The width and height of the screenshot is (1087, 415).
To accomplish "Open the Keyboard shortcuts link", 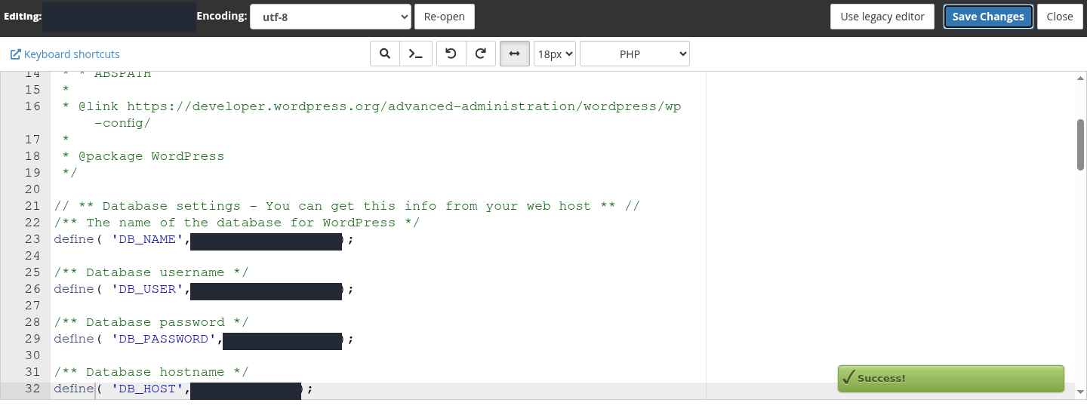I will [x=65, y=54].
